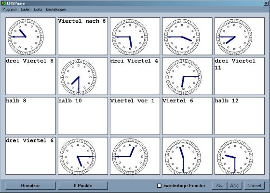Pick the clock card showing 12:45
This screenshot has width=270, height=193.
[135, 156]
